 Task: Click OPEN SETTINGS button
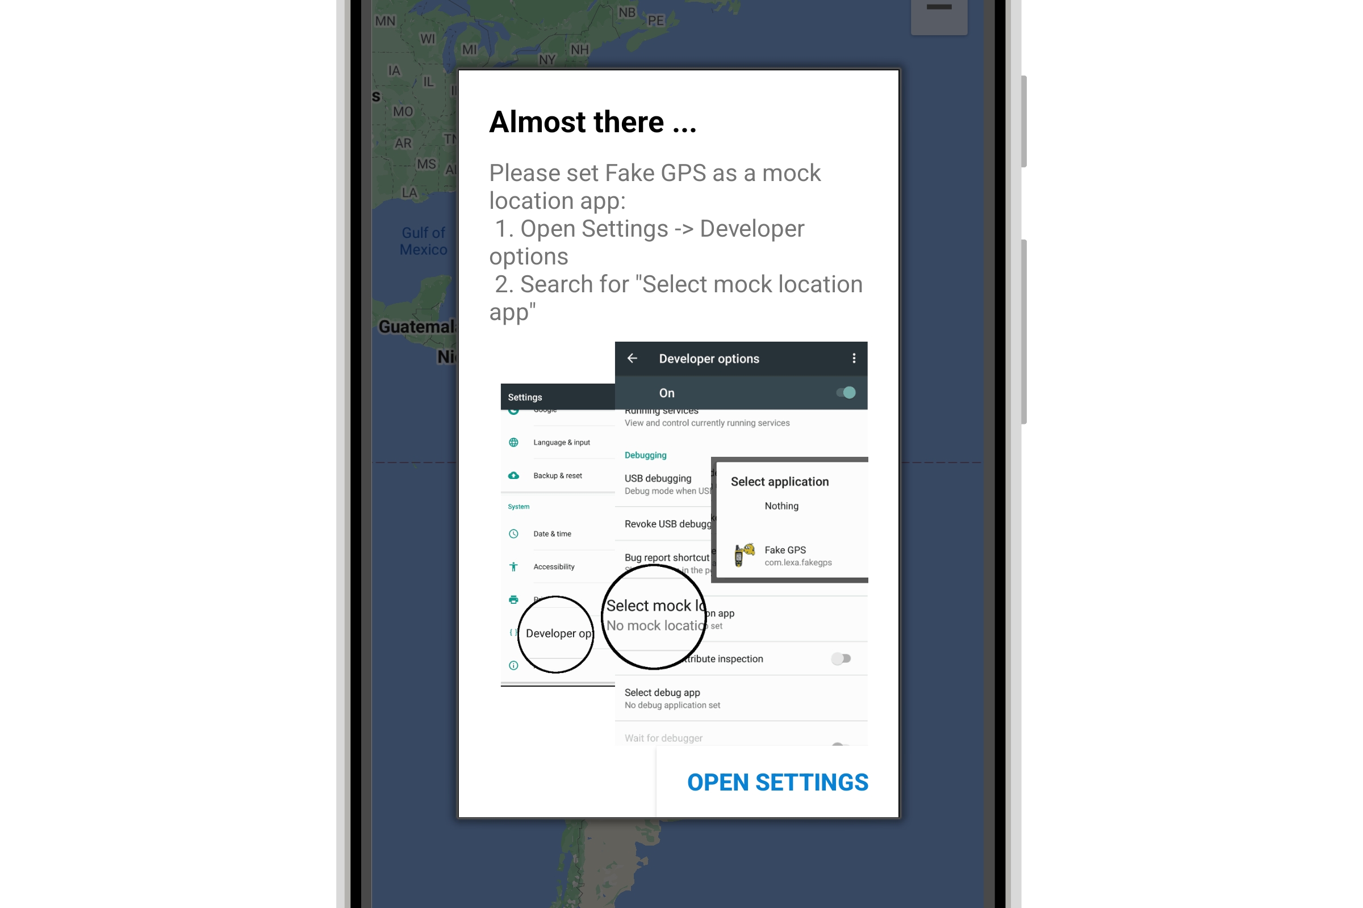pyautogui.click(x=777, y=781)
